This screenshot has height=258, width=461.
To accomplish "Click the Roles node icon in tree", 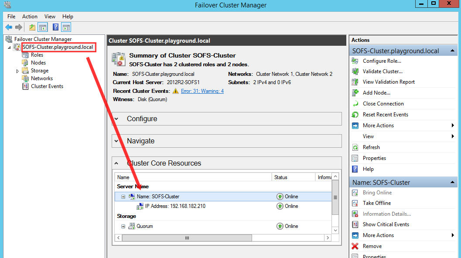I will (x=25, y=55).
